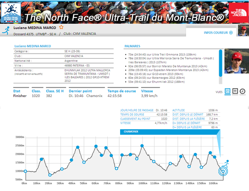Select the checkpoint marker near 30km

[62, 169]
